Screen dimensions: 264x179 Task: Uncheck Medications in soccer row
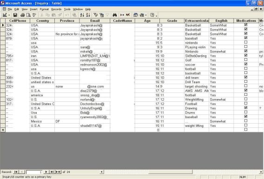tap(246, 64)
